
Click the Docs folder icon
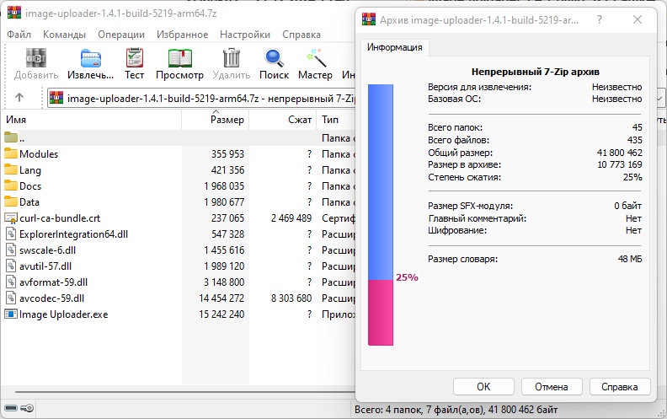11,185
